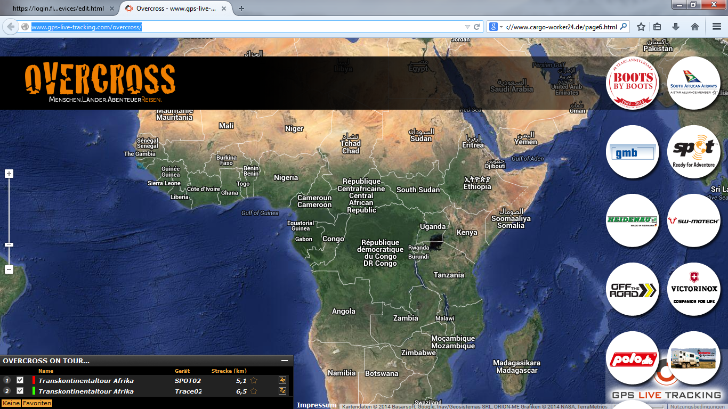The image size is (728, 409).
Task: Click the star icon for Trace02 row
Action: tap(254, 391)
